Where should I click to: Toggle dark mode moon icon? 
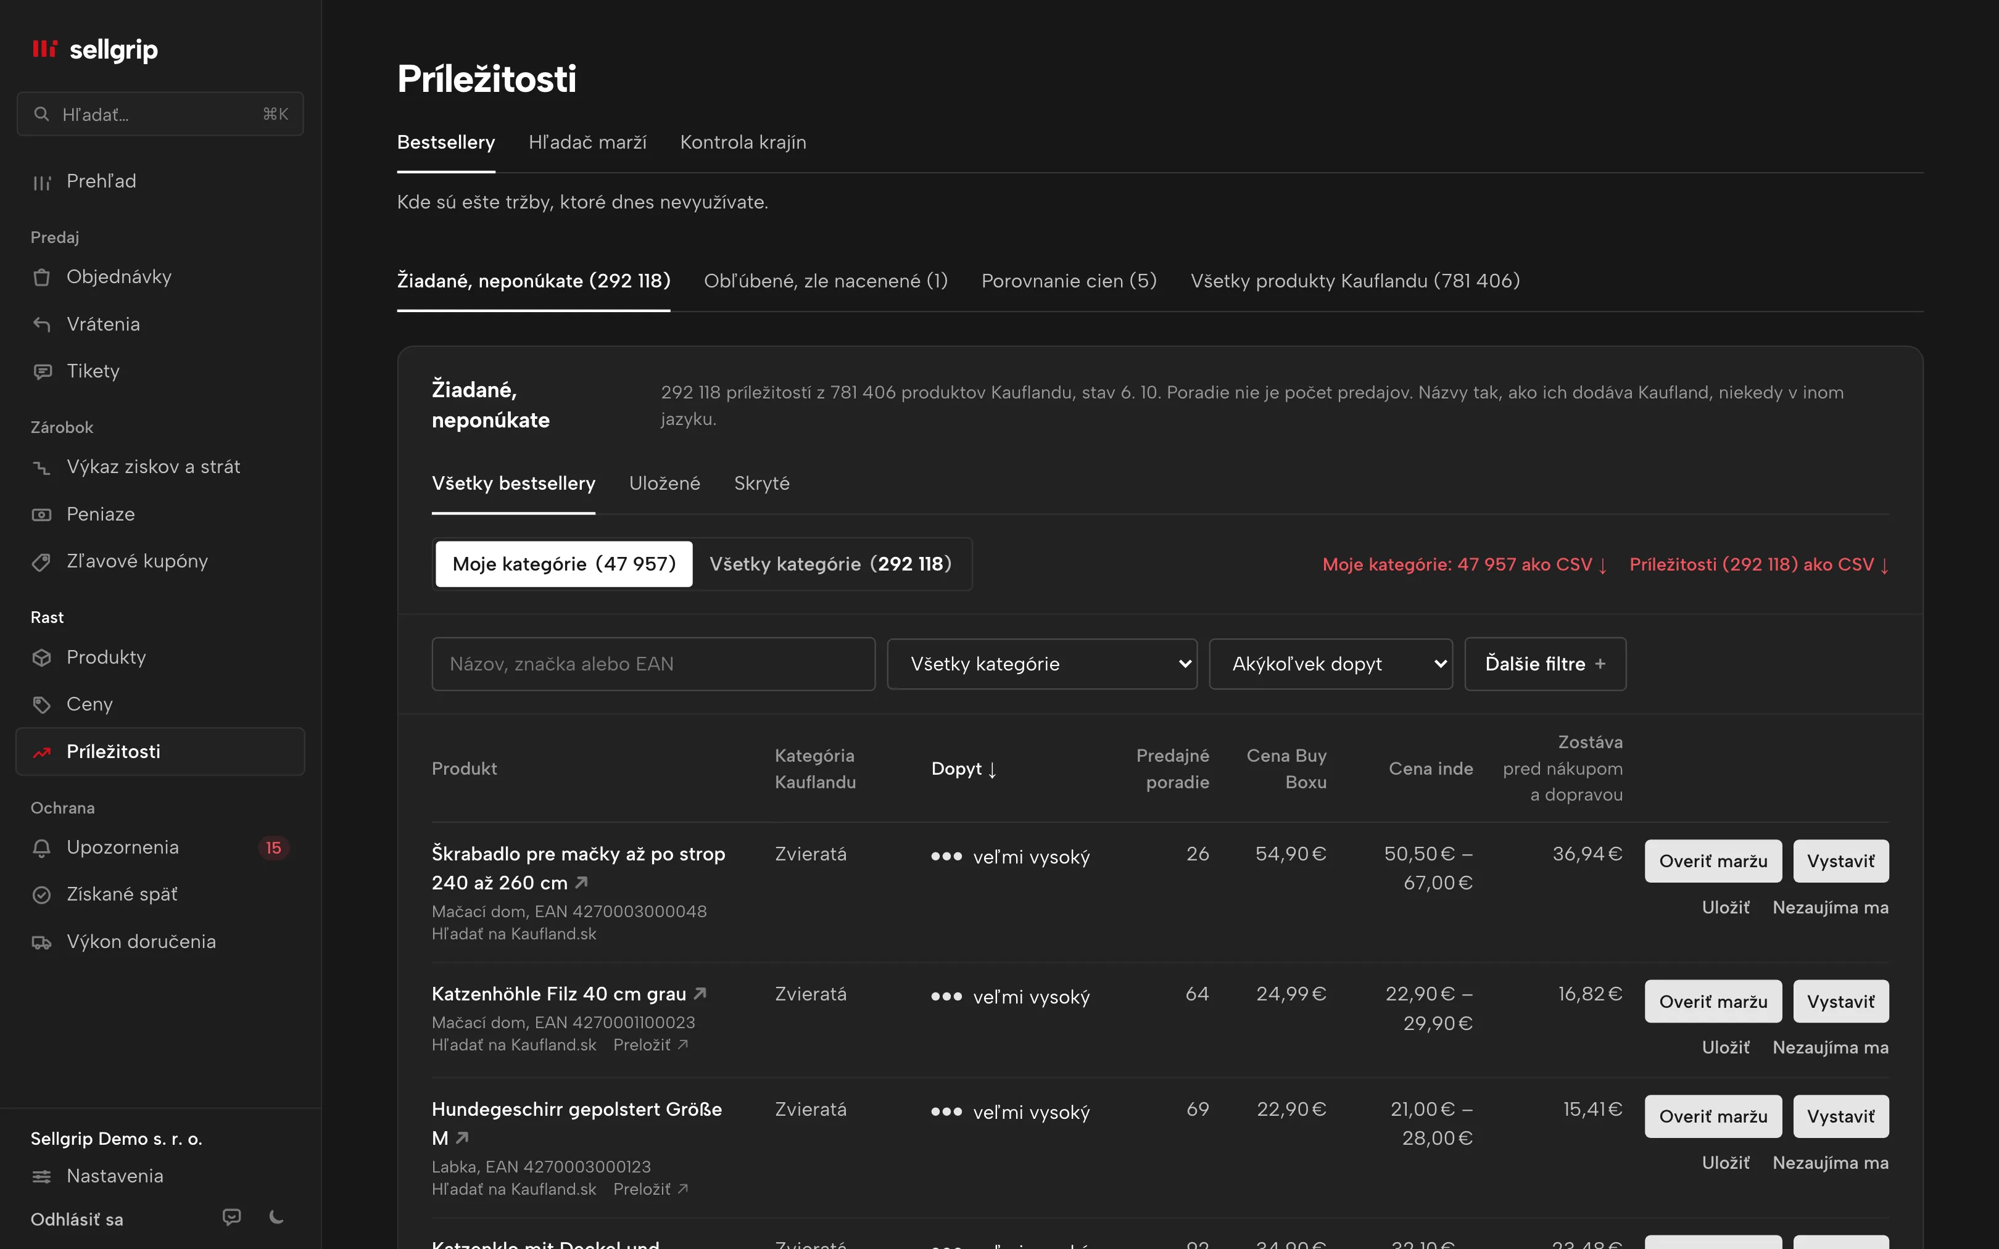(277, 1217)
